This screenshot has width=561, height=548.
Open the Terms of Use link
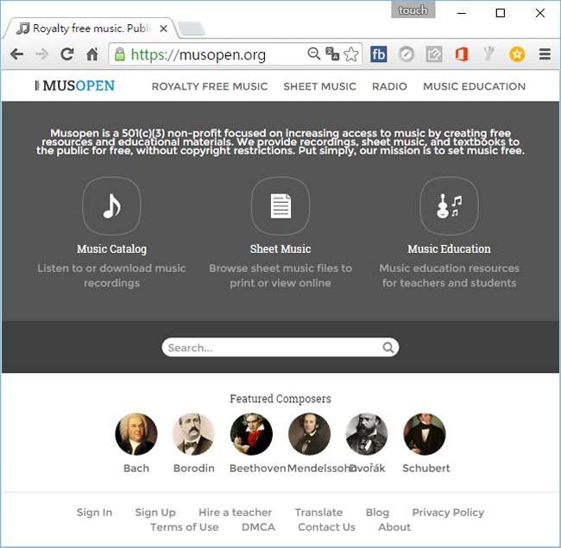pos(184,527)
